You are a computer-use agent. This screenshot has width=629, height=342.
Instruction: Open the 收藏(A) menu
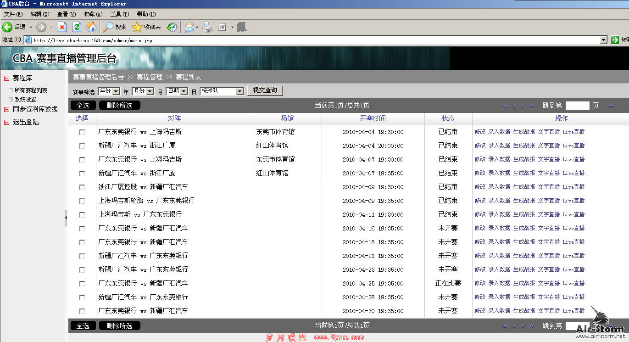point(93,14)
